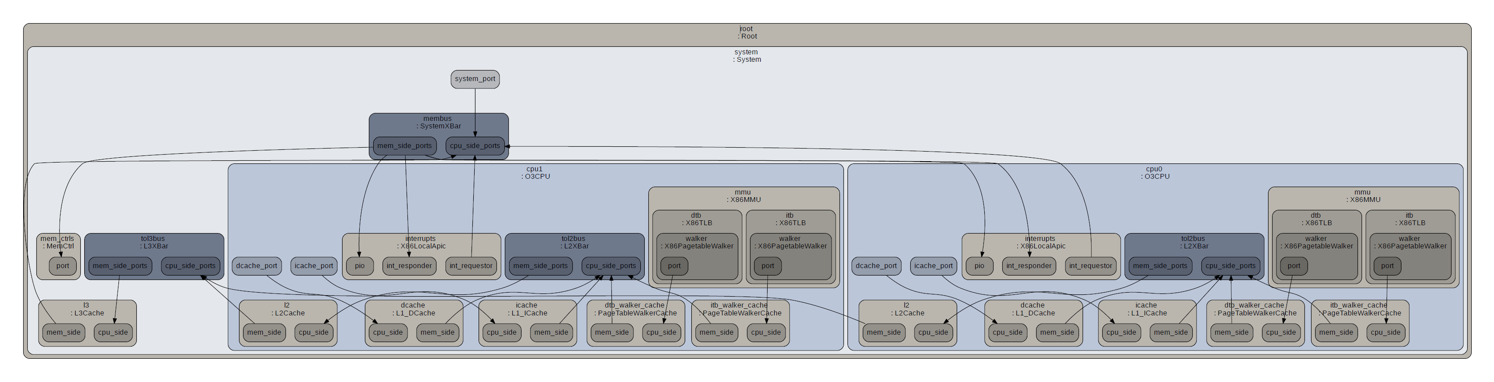Select the l3 L3Cache cpu_side port
This screenshot has height=382, width=1494.
(113, 333)
